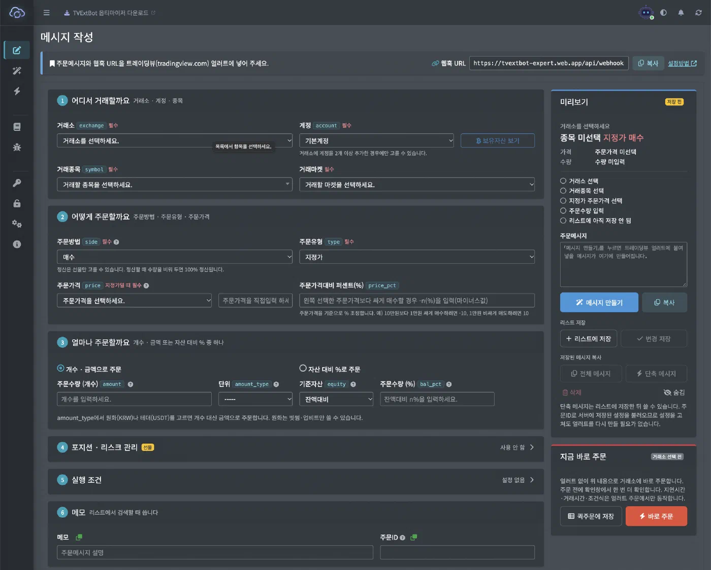Screen dimensions: 711x570
Task: Copy webhook URL with 복사 button
Action: tap(648, 63)
